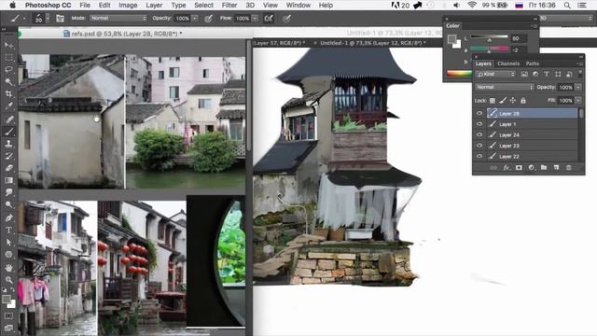
Task: Toggle pressure for opacity button
Action: click(208, 19)
